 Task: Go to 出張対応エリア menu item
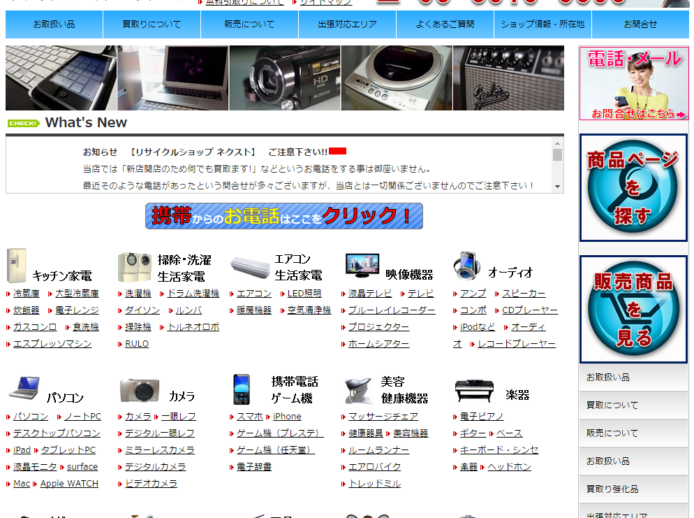point(348,24)
